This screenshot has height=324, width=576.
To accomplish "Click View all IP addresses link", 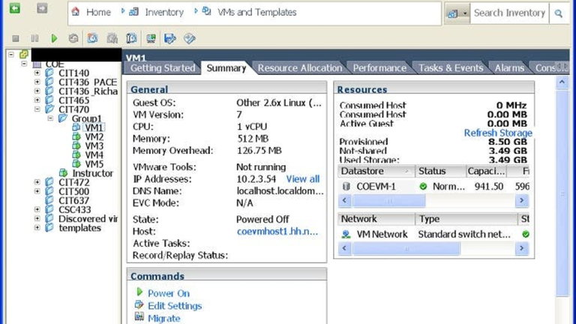I will coord(303,179).
